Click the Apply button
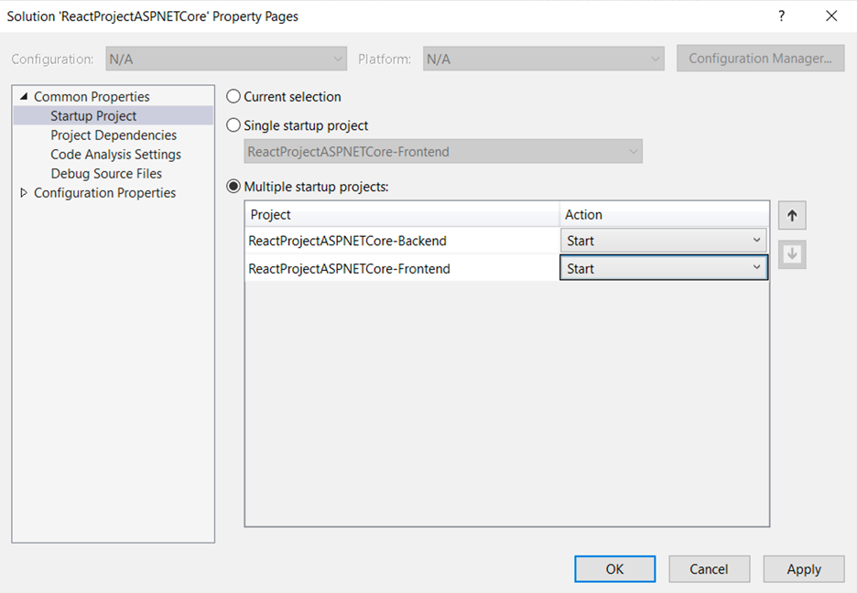This screenshot has width=857, height=593. (x=803, y=569)
